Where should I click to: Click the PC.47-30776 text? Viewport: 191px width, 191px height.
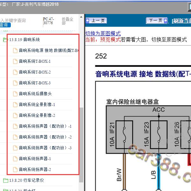pyautogui.click(x=49, y=21)
